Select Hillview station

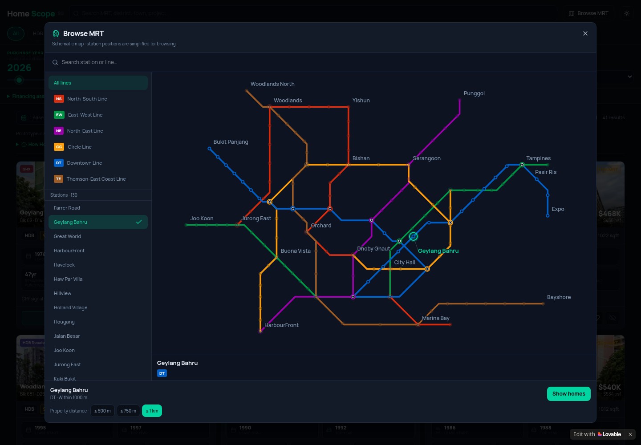click(98, 293)
